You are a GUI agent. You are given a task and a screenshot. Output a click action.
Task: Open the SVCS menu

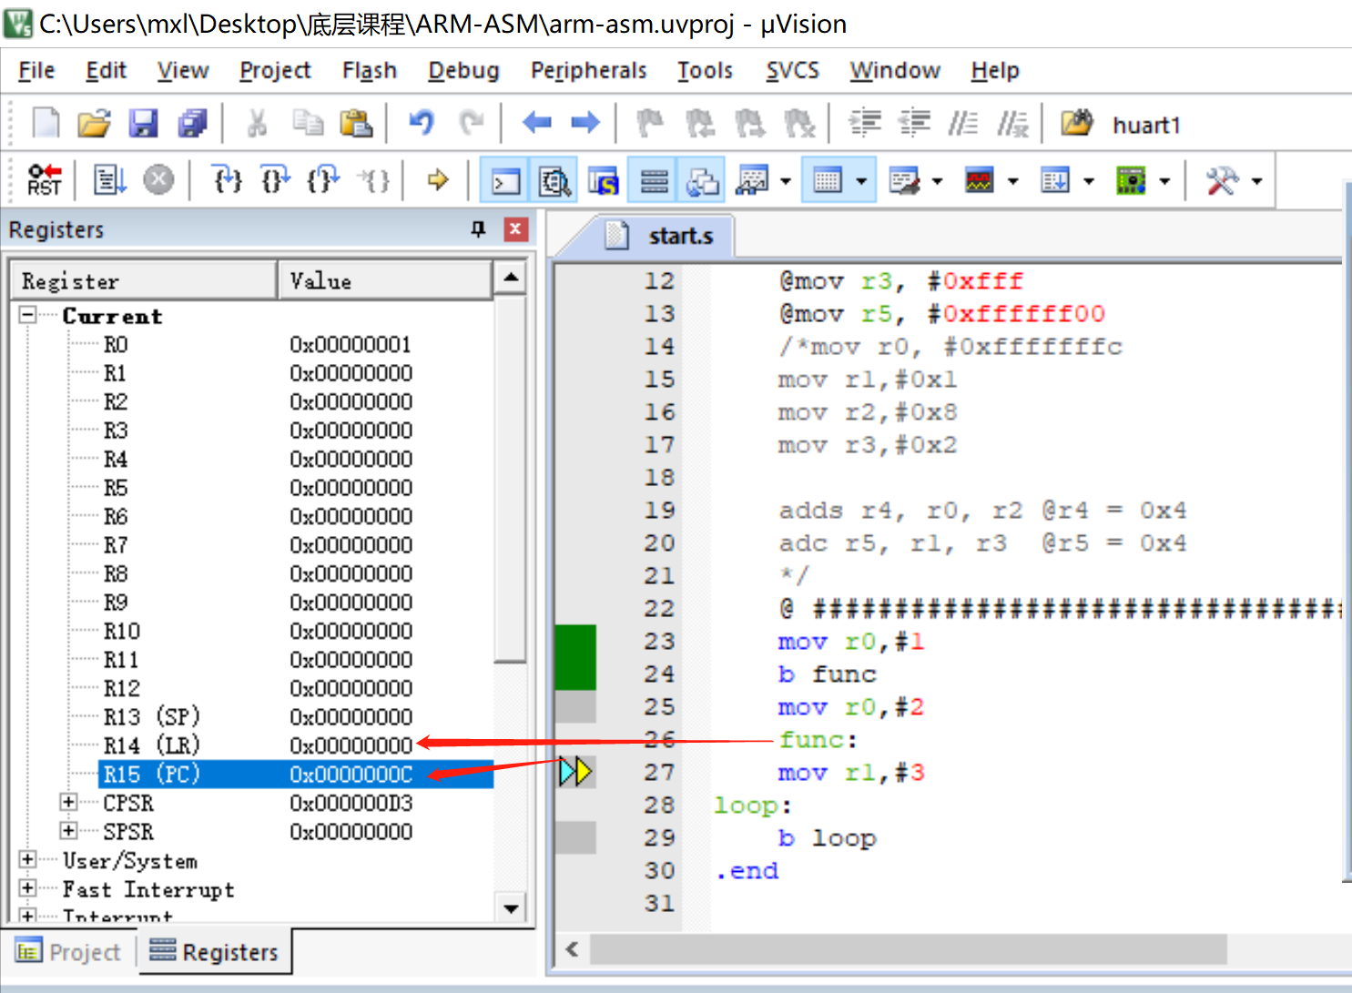(792, 70)
